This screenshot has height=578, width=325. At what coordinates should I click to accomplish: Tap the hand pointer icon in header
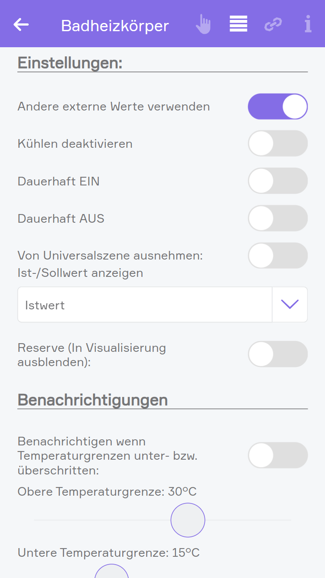tap(203, 24)
